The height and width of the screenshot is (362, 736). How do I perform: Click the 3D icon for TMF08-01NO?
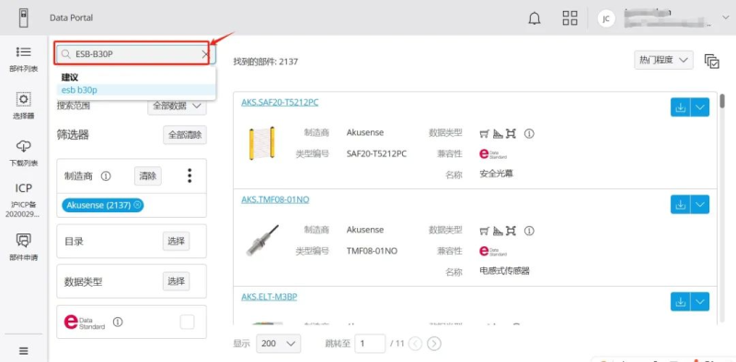click(511, 231)
